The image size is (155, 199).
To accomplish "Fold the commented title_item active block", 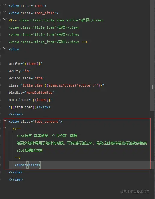I will click(x=5, y=19).
